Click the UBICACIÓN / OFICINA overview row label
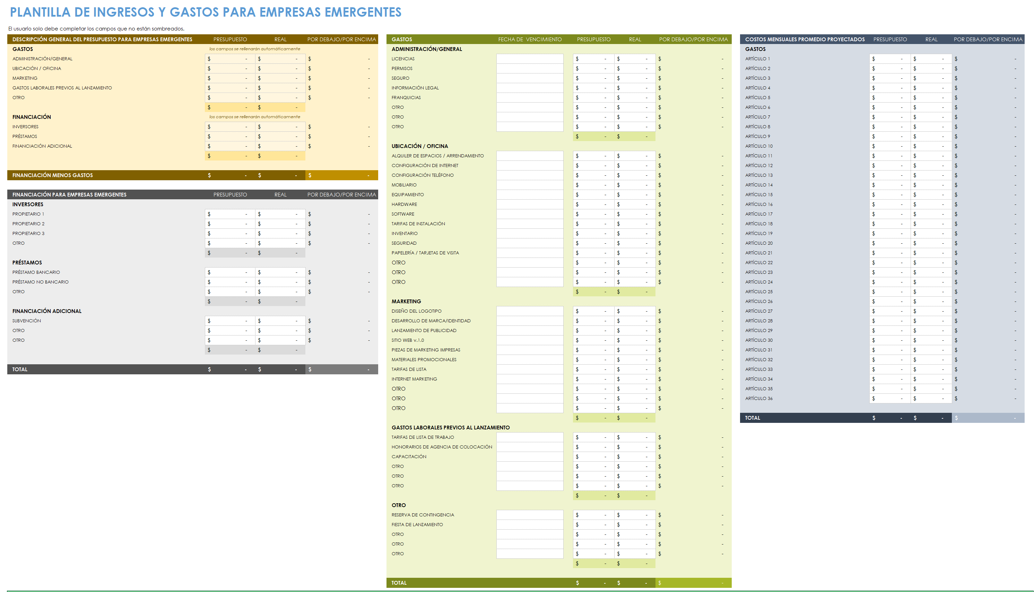The image size is (1034, 592). pyautogui.click(x=37, y=69)
